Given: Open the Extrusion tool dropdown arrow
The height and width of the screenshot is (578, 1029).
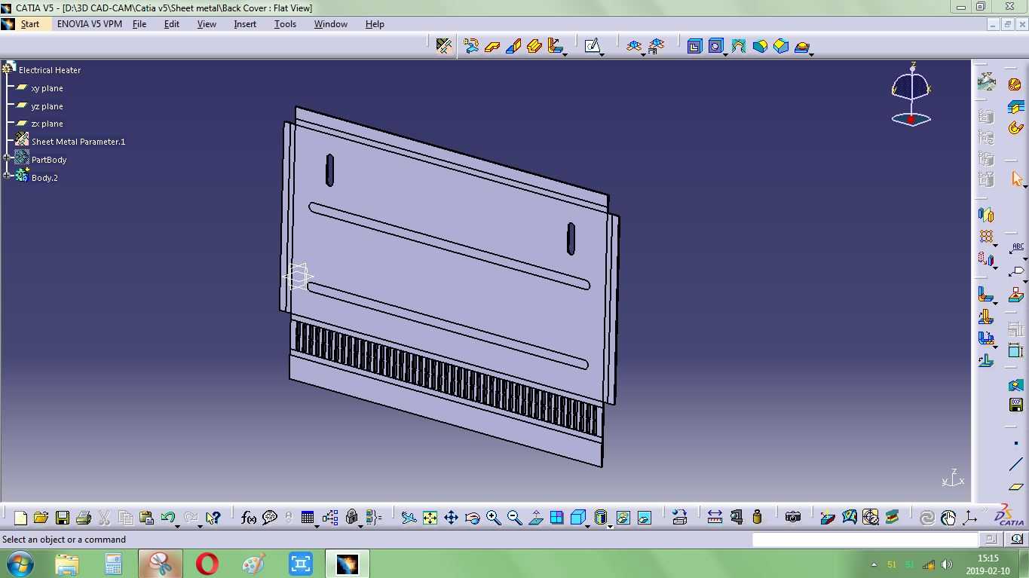Looking at the screenshot, I should coord(565,54).
